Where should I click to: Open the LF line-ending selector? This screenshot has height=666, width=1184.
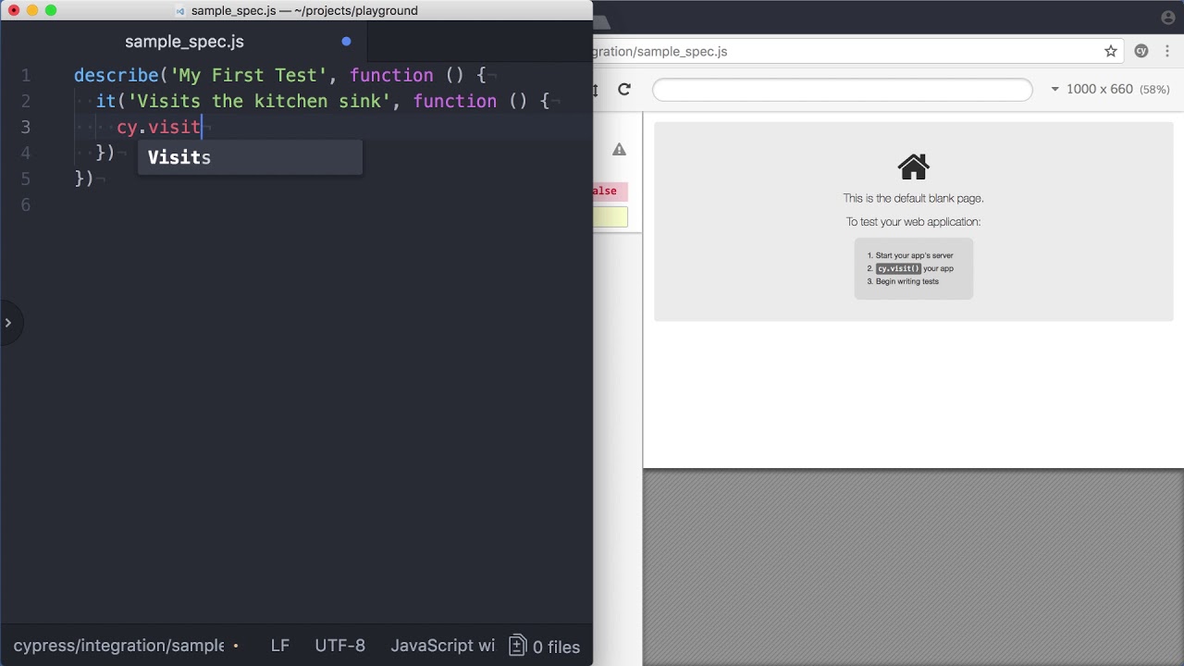280,646
